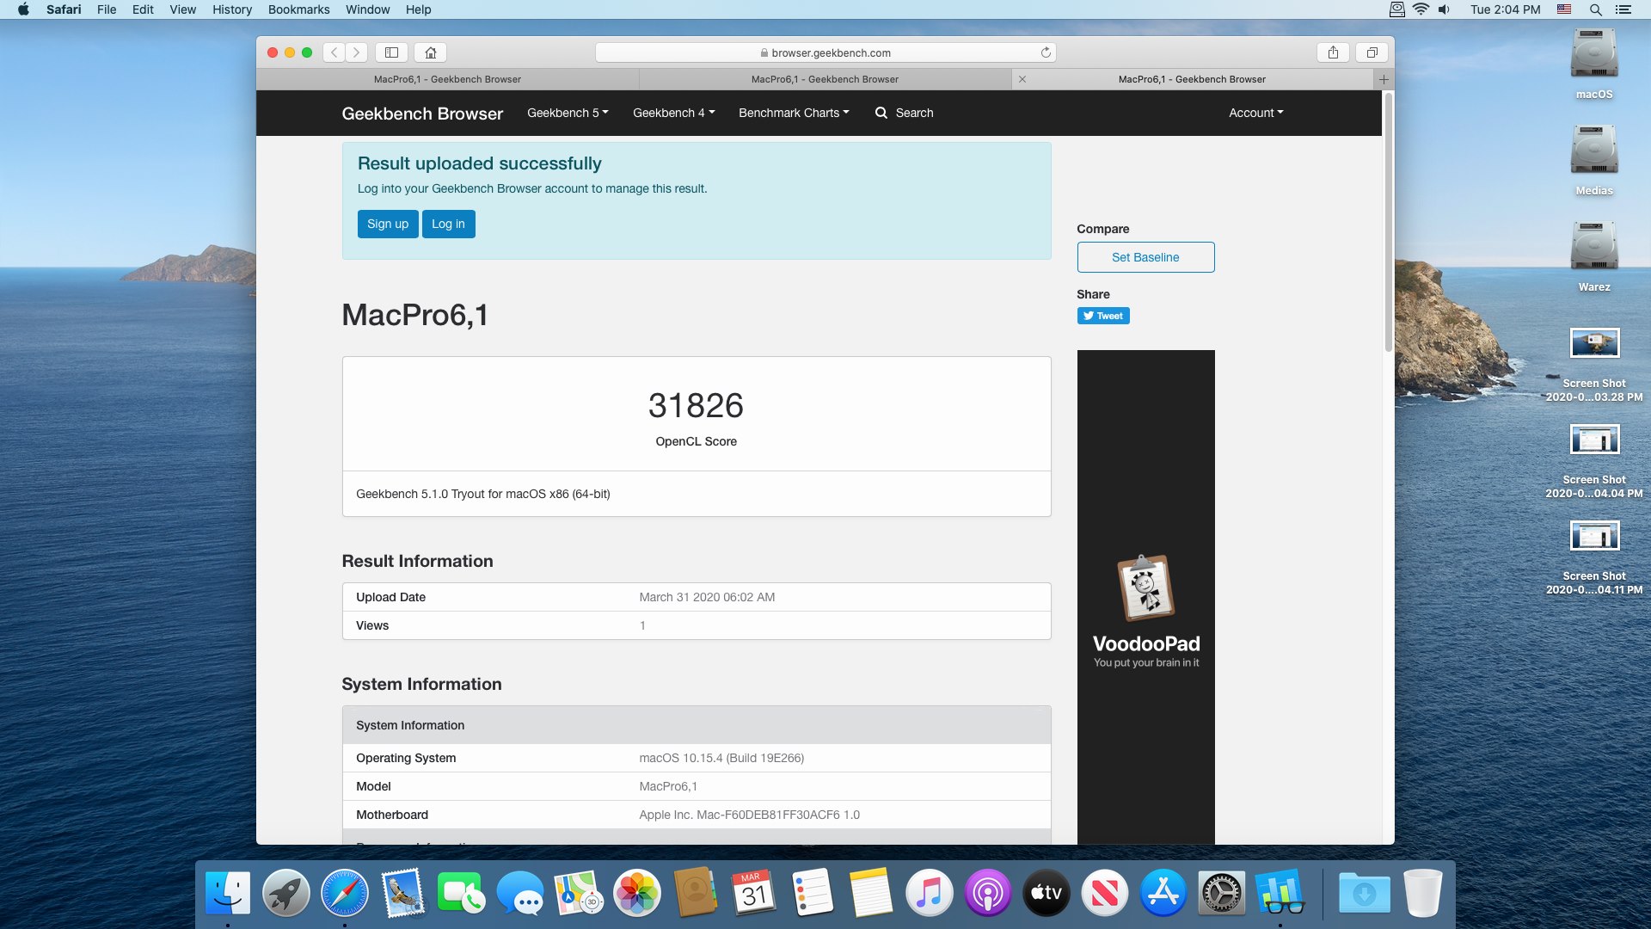Go forward with Safari's forward arrow
The width and height of the screenshot is (1651, 929).
point(357,52)
